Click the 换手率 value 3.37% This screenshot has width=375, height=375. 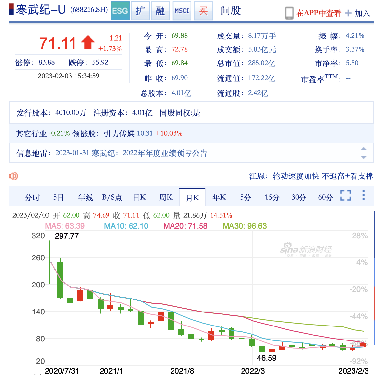click(x=355, y=49)
